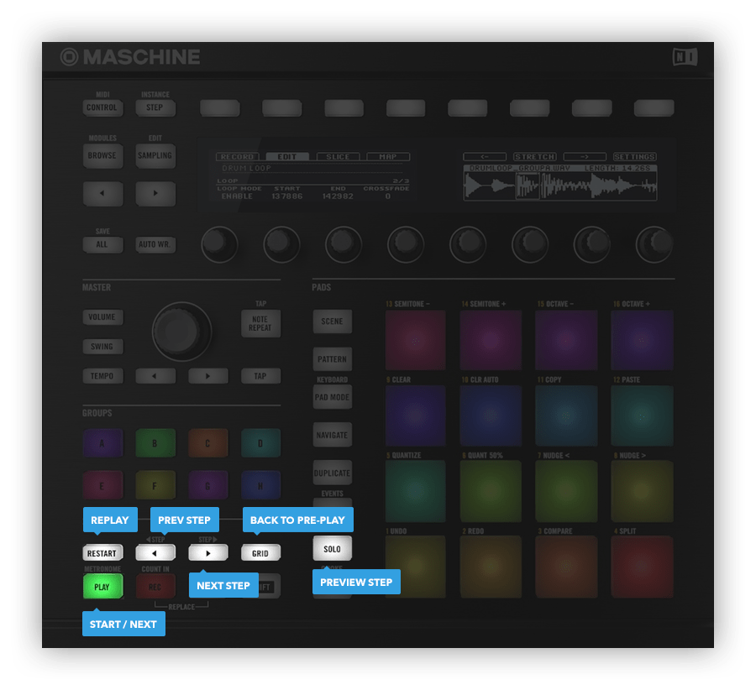The height and width of the screenshot is (690, 756).
Task: Tap pad 14 SEMITONE +
Action: point(491,340)
